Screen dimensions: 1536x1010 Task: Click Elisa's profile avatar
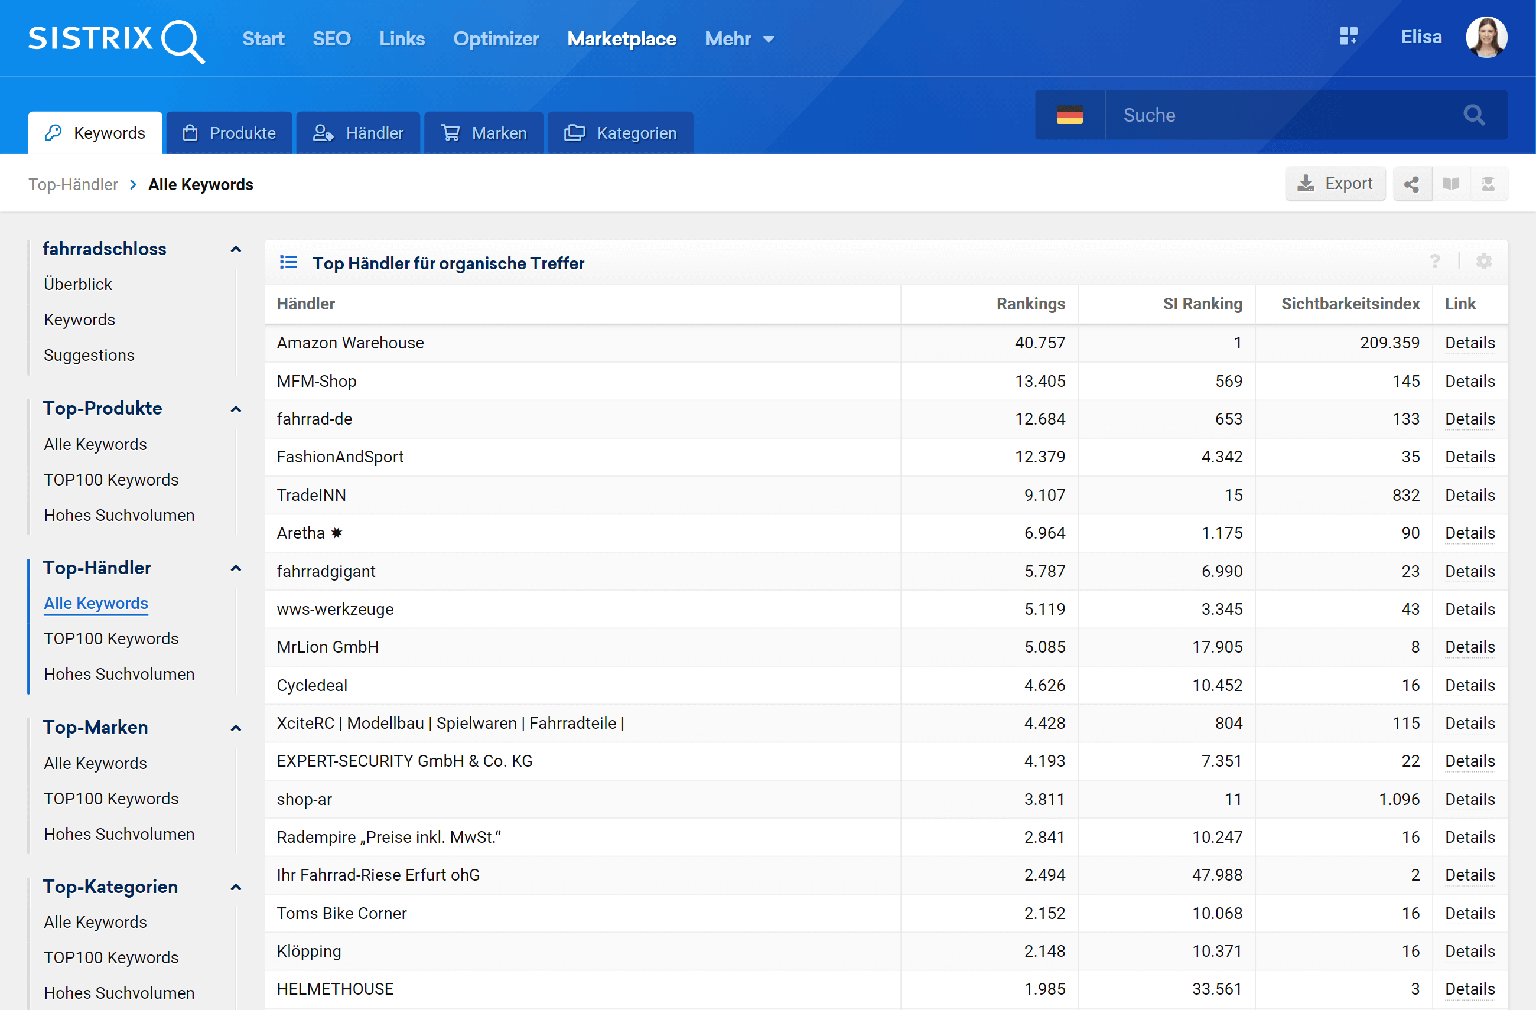coord(1486,37)
